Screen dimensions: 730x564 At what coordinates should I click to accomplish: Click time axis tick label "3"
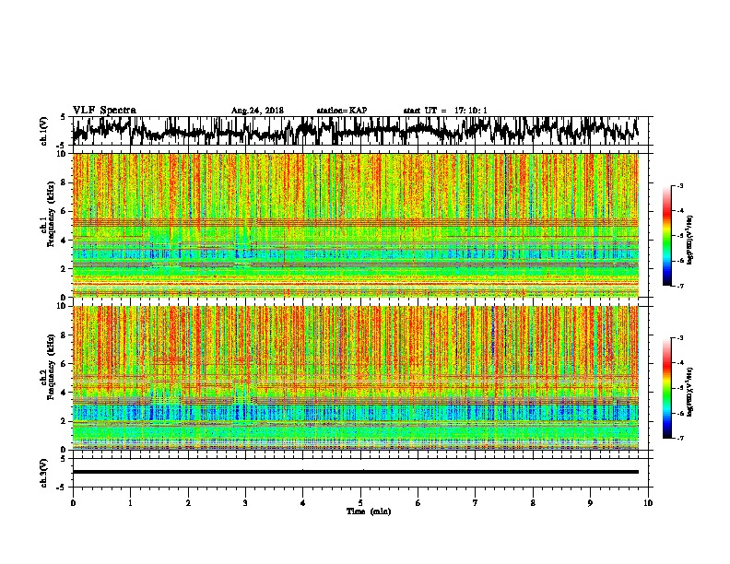point(245,503)
